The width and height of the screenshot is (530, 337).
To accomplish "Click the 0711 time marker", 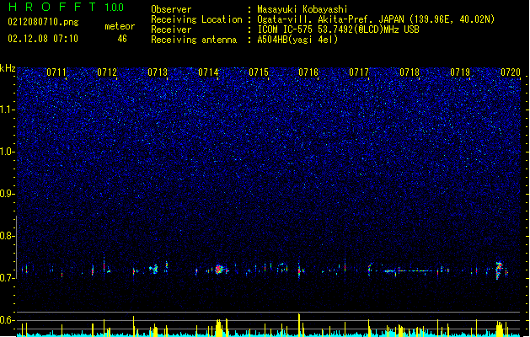I will 56,72.
